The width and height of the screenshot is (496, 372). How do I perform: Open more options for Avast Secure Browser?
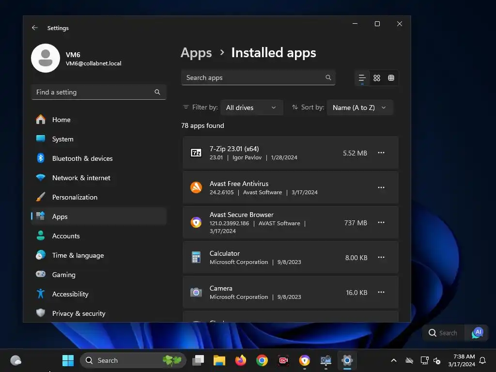[x=381, y=222]
